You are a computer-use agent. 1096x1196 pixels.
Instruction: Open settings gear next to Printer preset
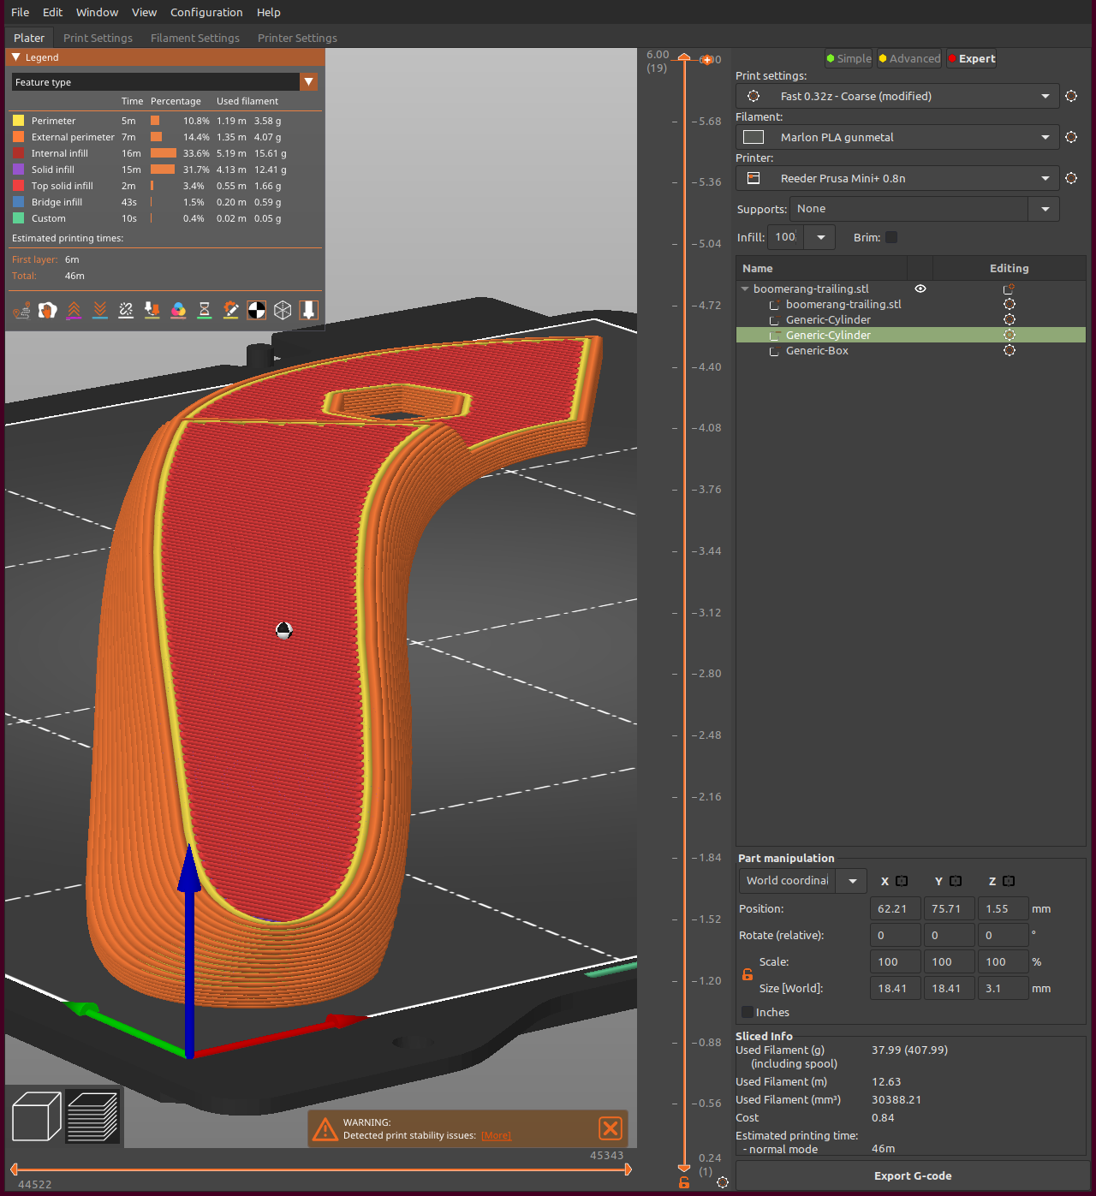click(1071, 178)
